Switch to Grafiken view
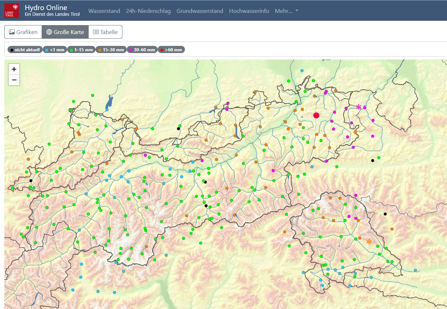The height and width of the screenshot is (309, 447). (x=23, y=32)
